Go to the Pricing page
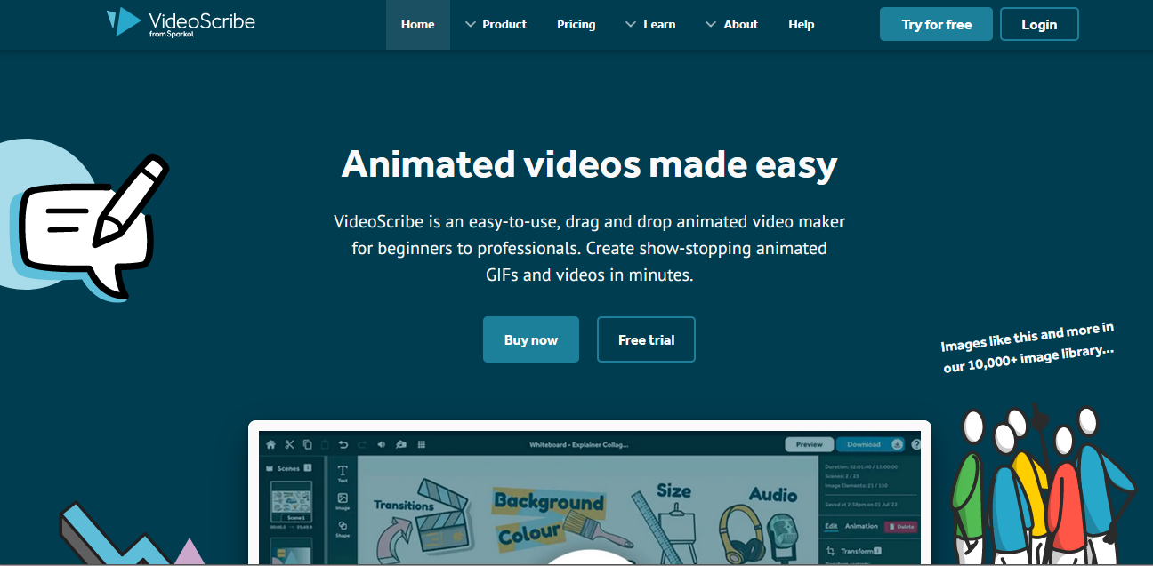1153x566 pixels. pos(576,25)
